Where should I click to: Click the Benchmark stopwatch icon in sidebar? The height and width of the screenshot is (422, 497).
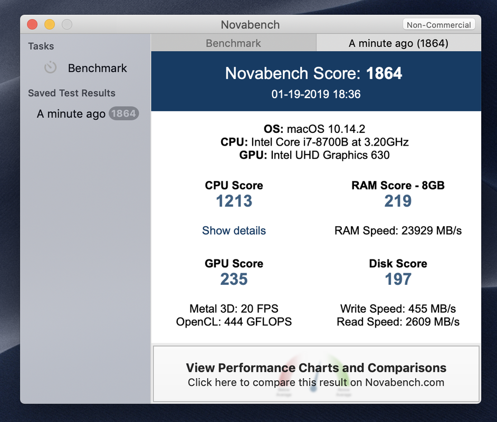[x=51, y=68]
